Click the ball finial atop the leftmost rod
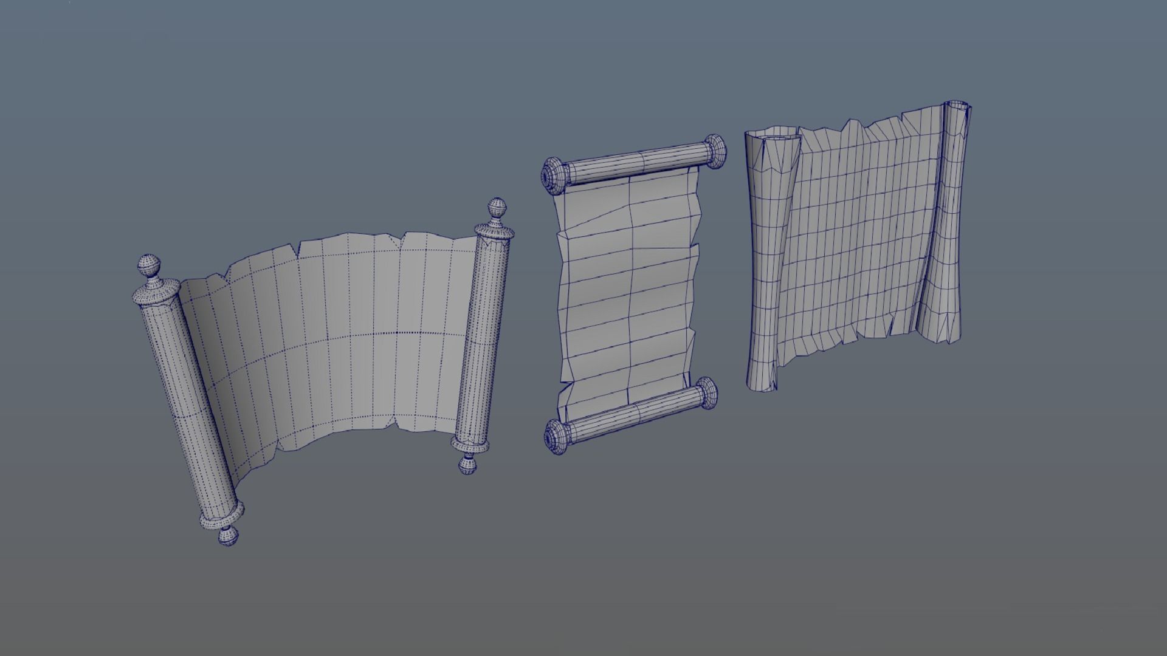 [x=149, y=266]
